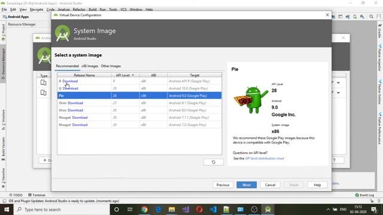The width and height of the screenshot is (383, 215).
Task: Open the Structure tool window
Action: point(3,119)
